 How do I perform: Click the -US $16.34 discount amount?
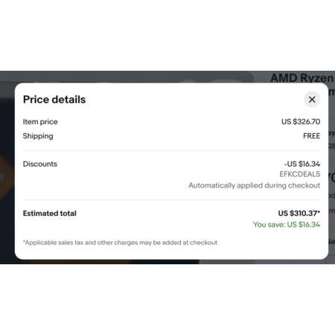point(302,164)
